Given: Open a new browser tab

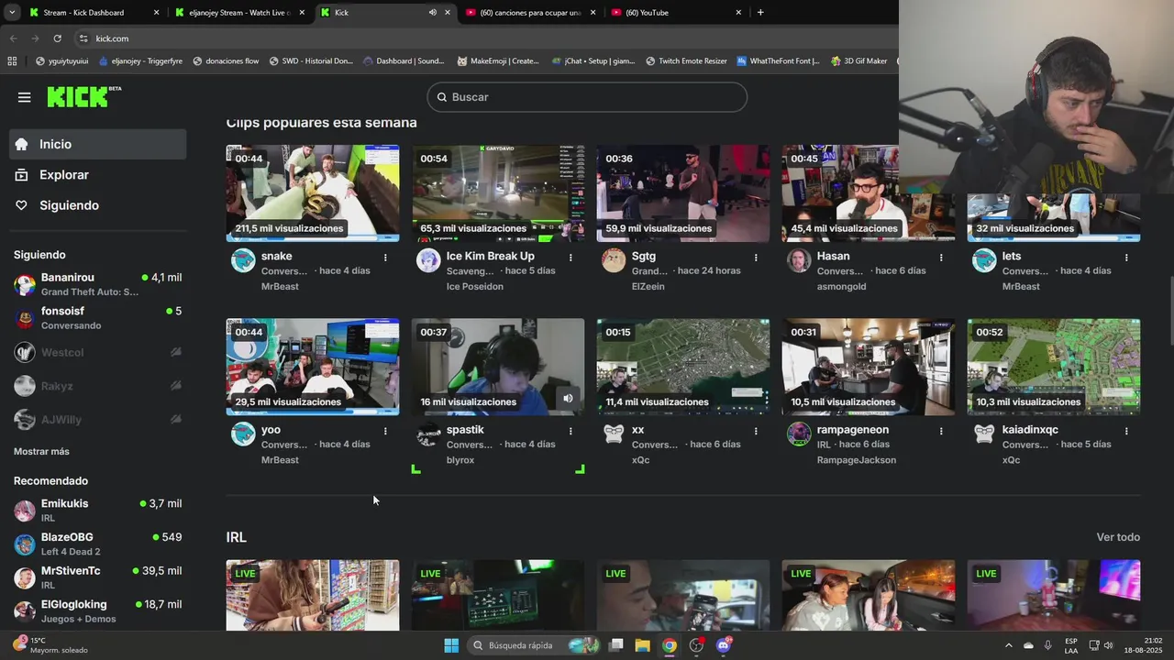Looking at the screenshot, I should 760,13.
